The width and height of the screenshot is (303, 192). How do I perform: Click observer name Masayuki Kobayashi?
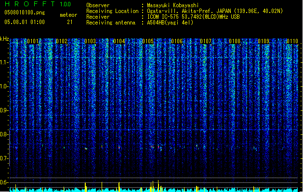[173, 5]
